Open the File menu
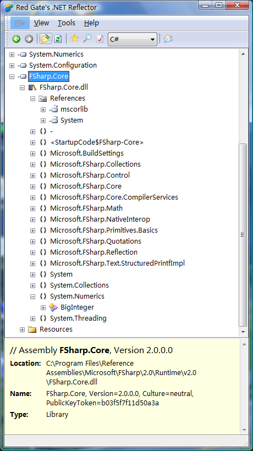 coord(20,23)
